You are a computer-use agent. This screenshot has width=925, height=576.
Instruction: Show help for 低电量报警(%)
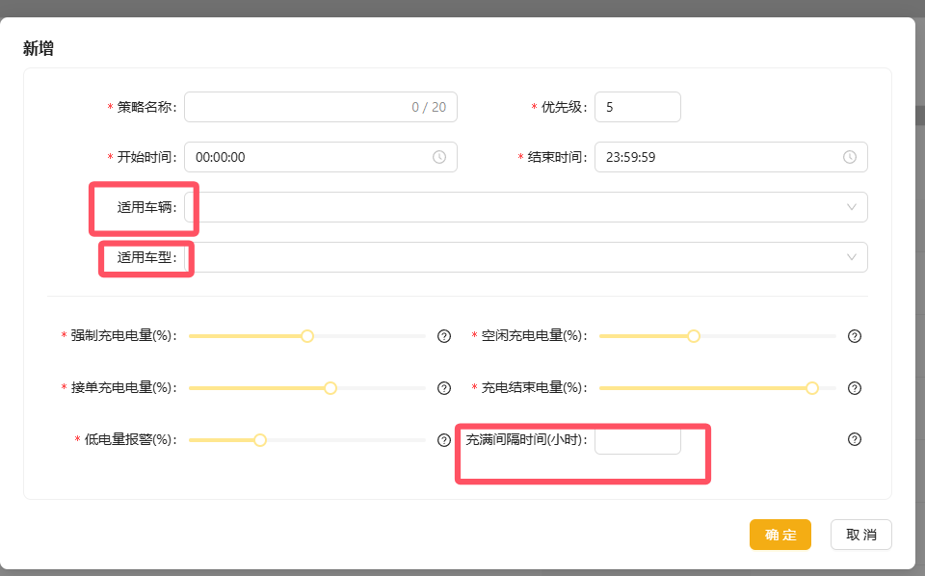444,440
